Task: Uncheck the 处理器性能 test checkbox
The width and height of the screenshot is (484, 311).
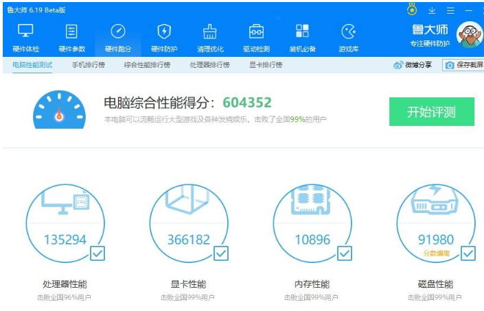Action: pos(97,253)
